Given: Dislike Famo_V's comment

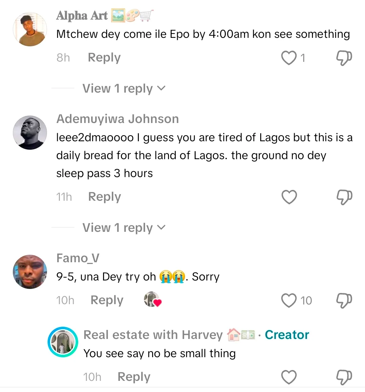Looking at the screenshot, I should pyautogui.click(x=344, y=300).
